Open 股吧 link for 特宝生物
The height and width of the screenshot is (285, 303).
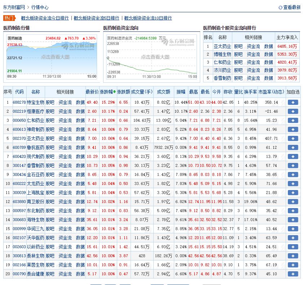click(50, 102)
